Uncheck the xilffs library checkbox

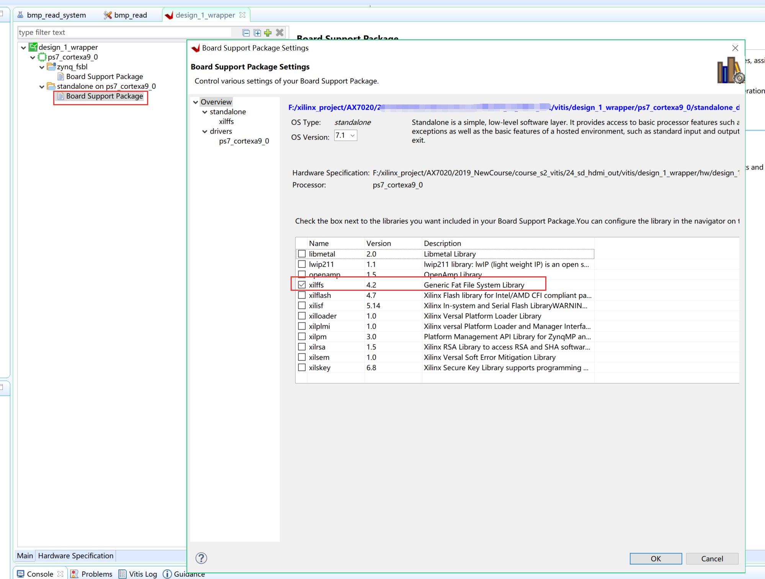[x=302, y=285]
